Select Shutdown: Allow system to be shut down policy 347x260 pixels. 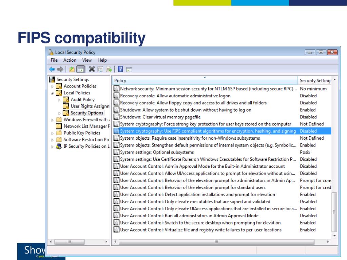pos(222,110)
